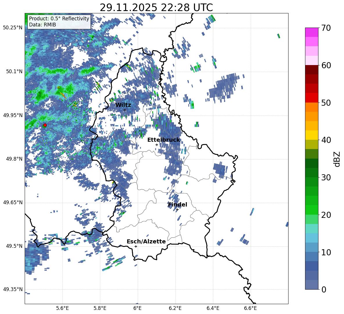Click the 60 value on colorbar
The width and height of the screenshot is (344, 314).
point(326,65)
